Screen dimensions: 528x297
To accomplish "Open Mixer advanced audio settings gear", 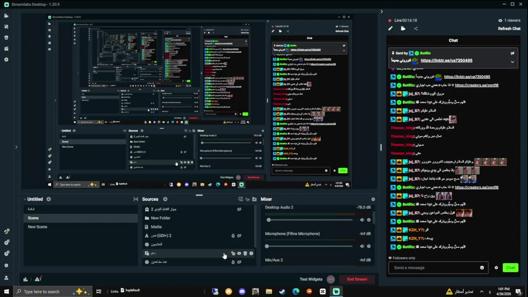I will pyautogui.click(x=373, y=199).
